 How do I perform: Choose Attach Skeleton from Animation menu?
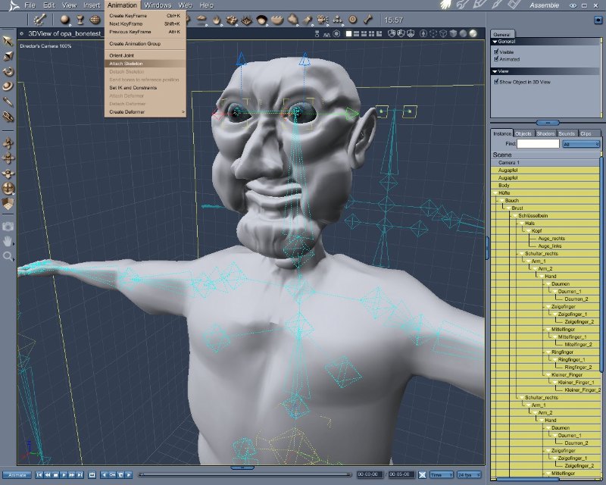tap(145, 64)
